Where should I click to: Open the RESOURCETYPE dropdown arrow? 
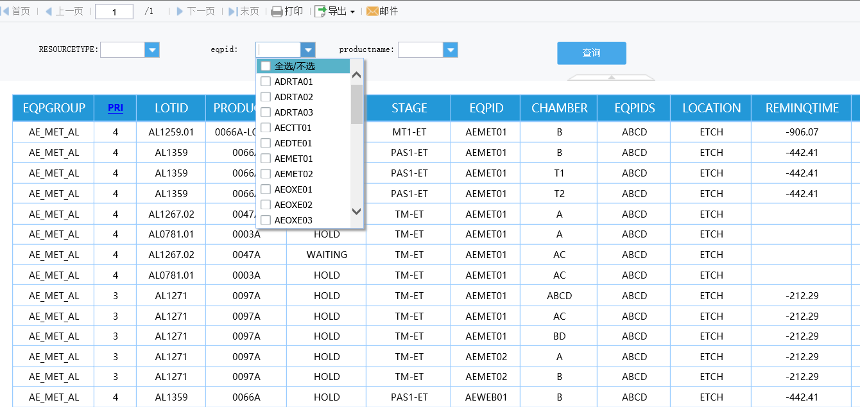[x=152, y=49]
